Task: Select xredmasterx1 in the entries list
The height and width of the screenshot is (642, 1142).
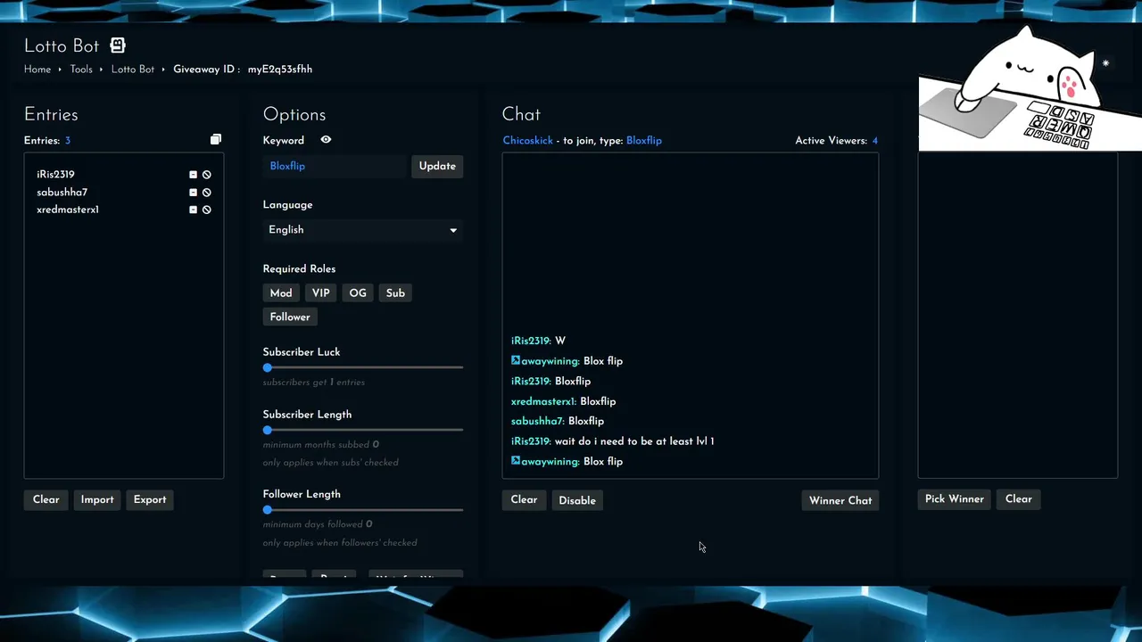Action: pyautogui.click(x=68, y=210)
